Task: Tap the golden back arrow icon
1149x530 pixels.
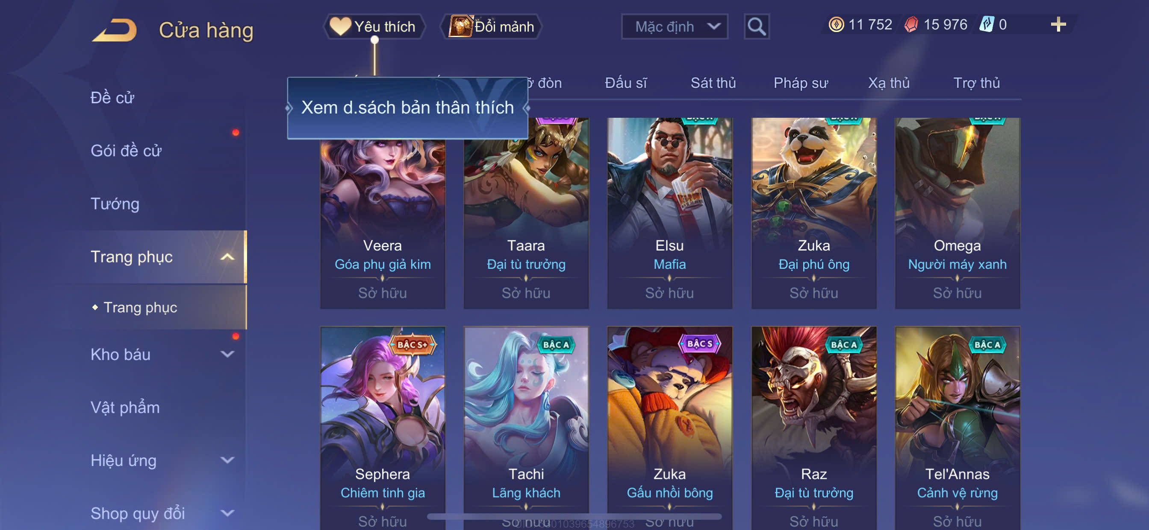Action: click(114, 30)
